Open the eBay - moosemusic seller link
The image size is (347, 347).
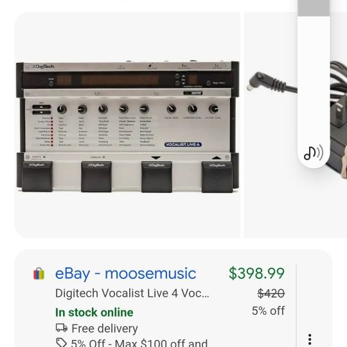pos(125,274)
